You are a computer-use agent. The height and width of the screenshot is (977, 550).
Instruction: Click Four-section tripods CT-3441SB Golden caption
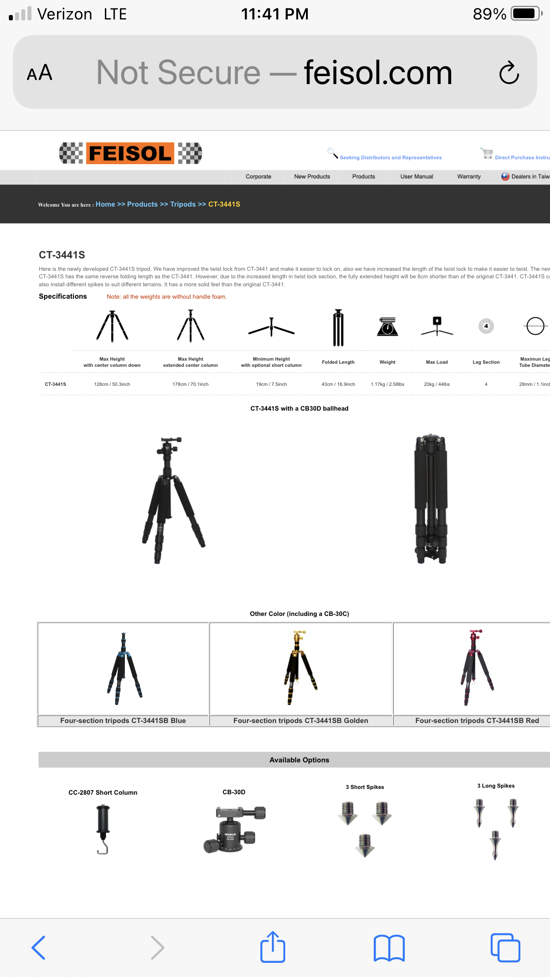coord(301,721)
